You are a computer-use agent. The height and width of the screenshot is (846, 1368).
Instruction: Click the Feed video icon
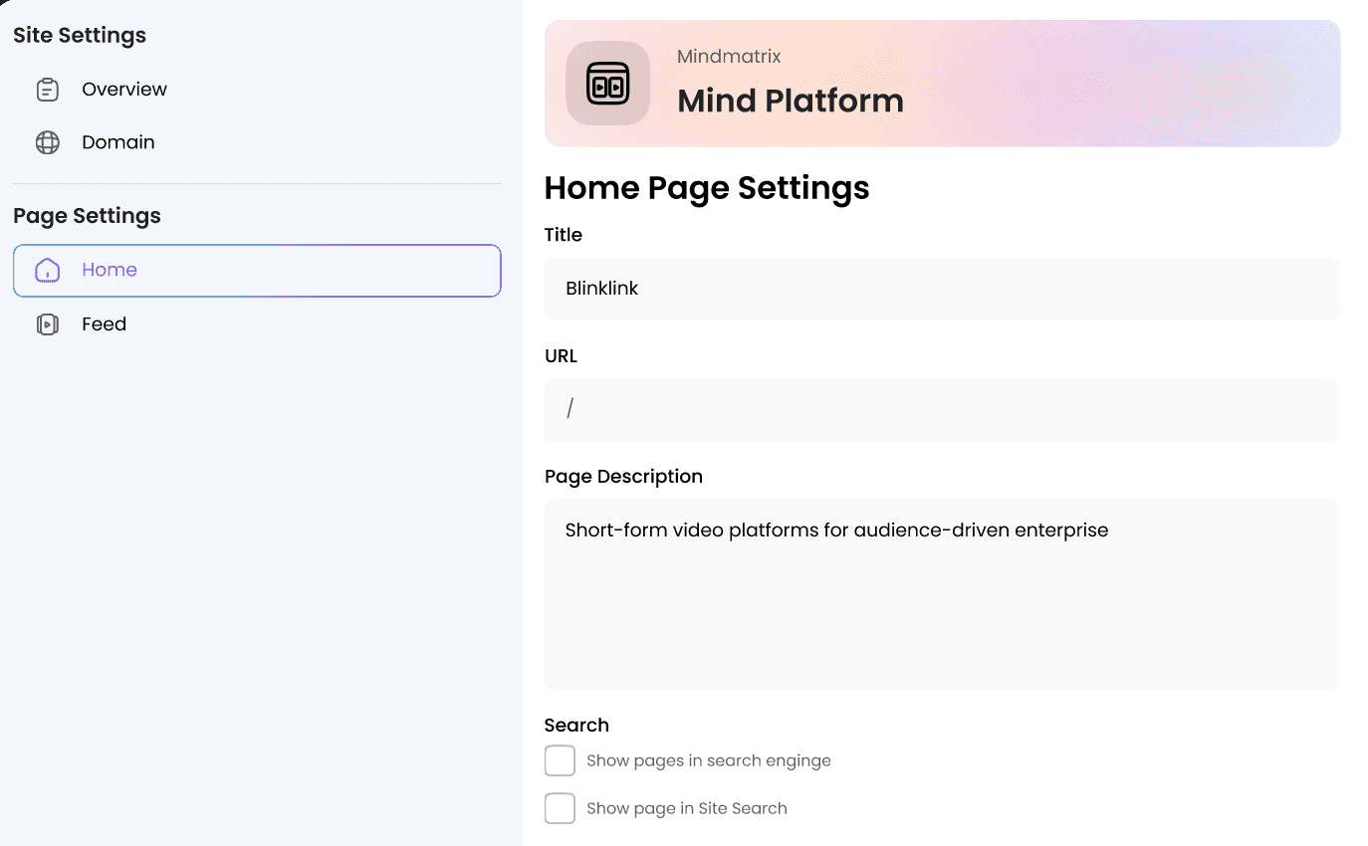(x=47, y=324)
